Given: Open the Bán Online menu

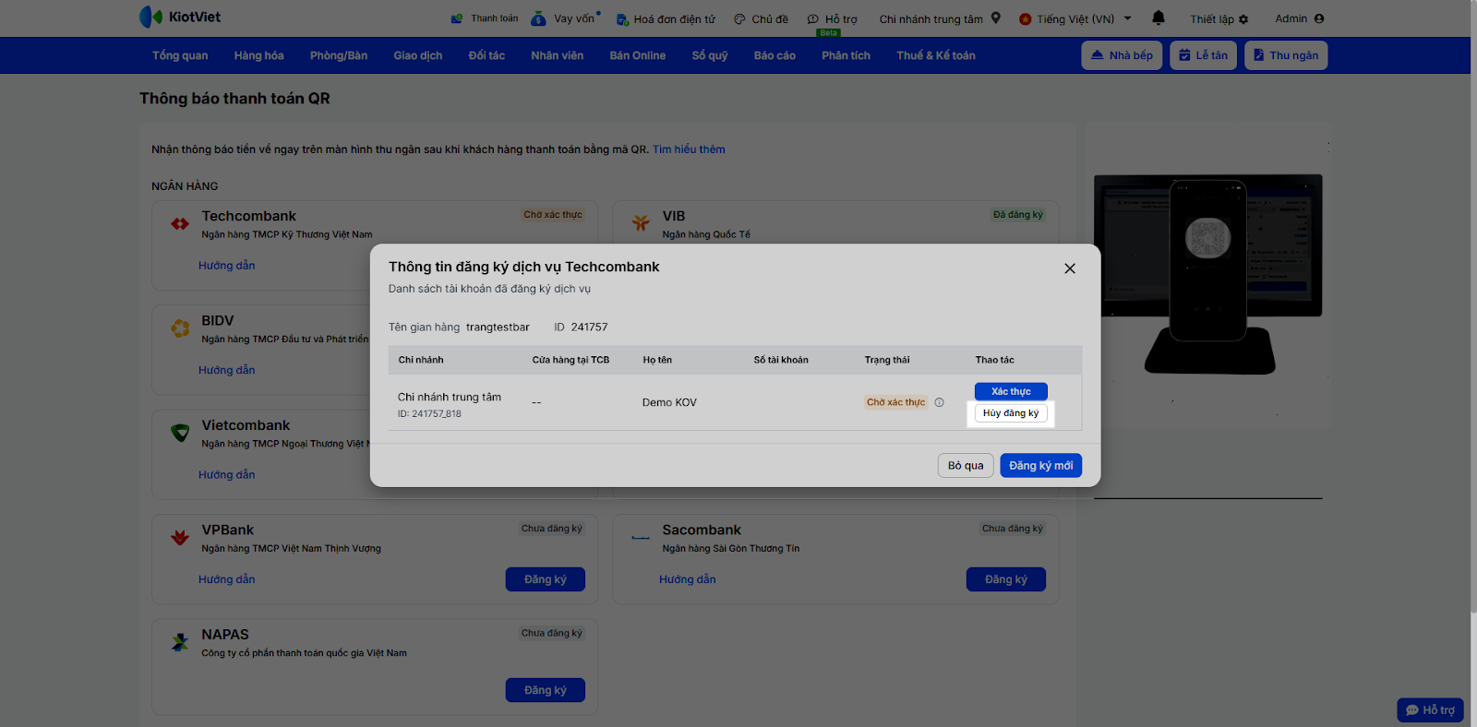Looking at the screenshot, I should point(638,55).
